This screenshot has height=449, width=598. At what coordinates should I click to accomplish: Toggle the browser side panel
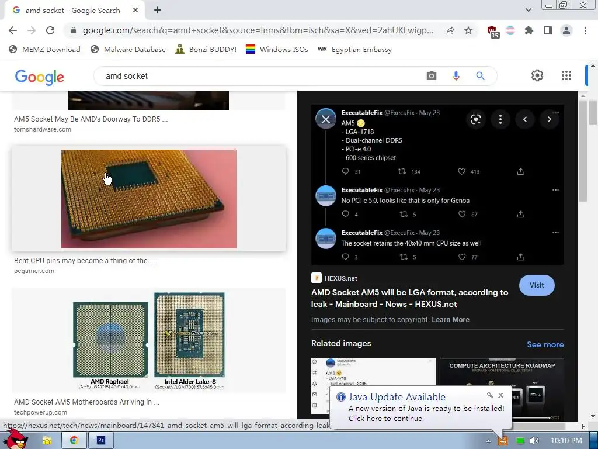[548, 30]
